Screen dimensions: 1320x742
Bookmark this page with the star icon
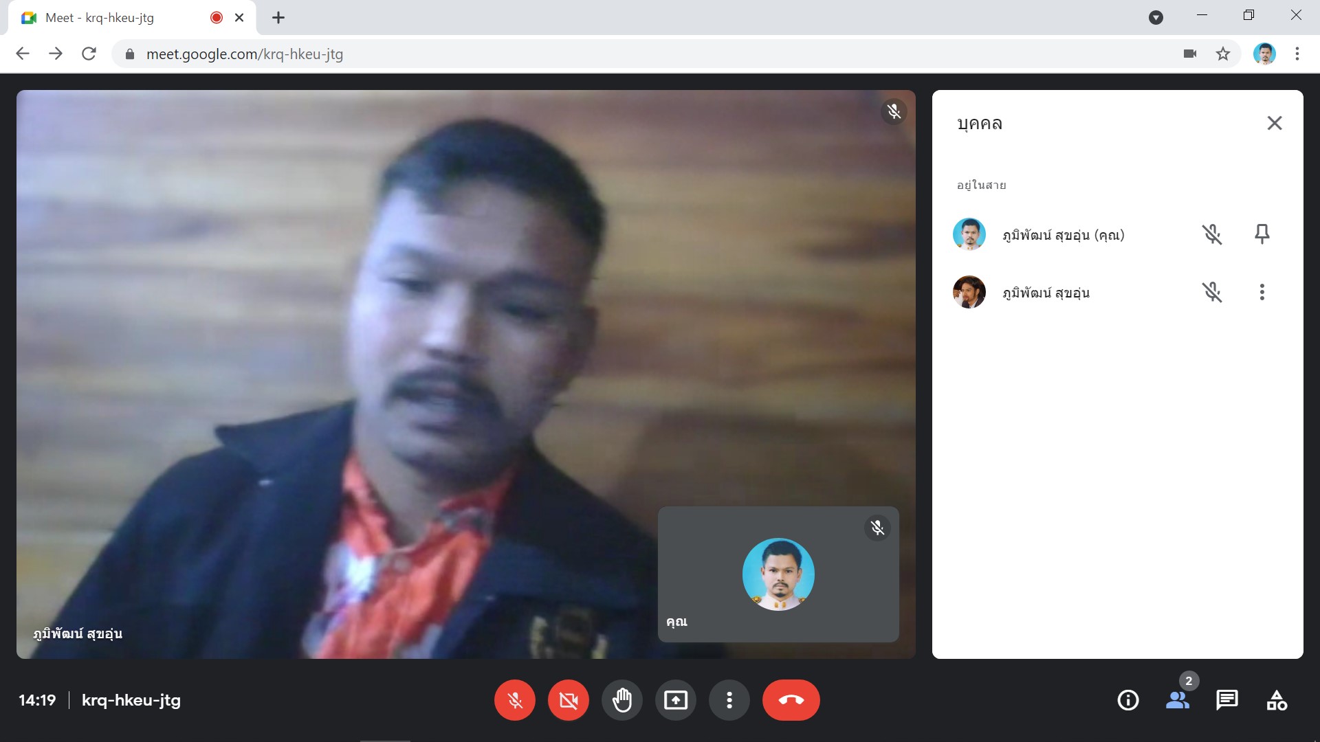[x=1222, y=54]
